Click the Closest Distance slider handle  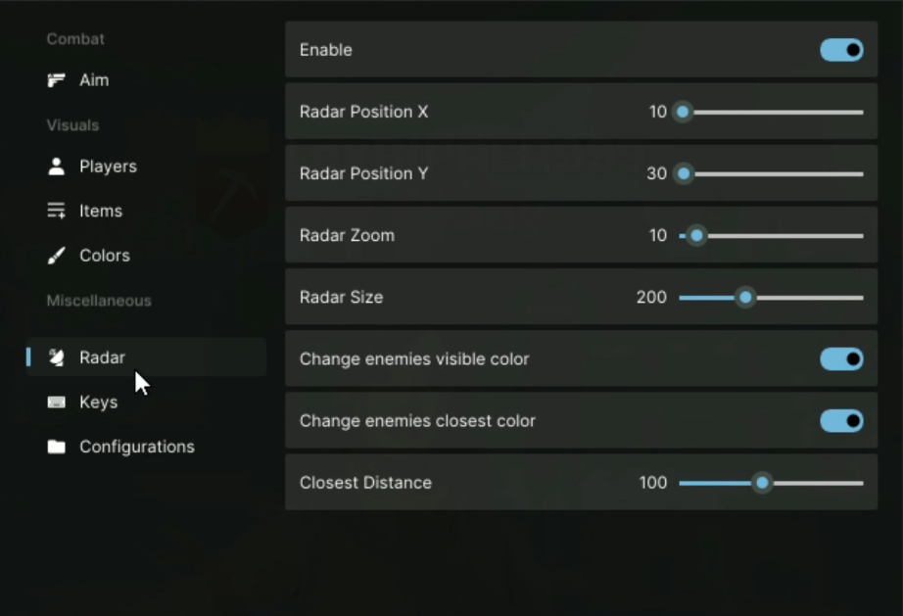pos(762,483)
